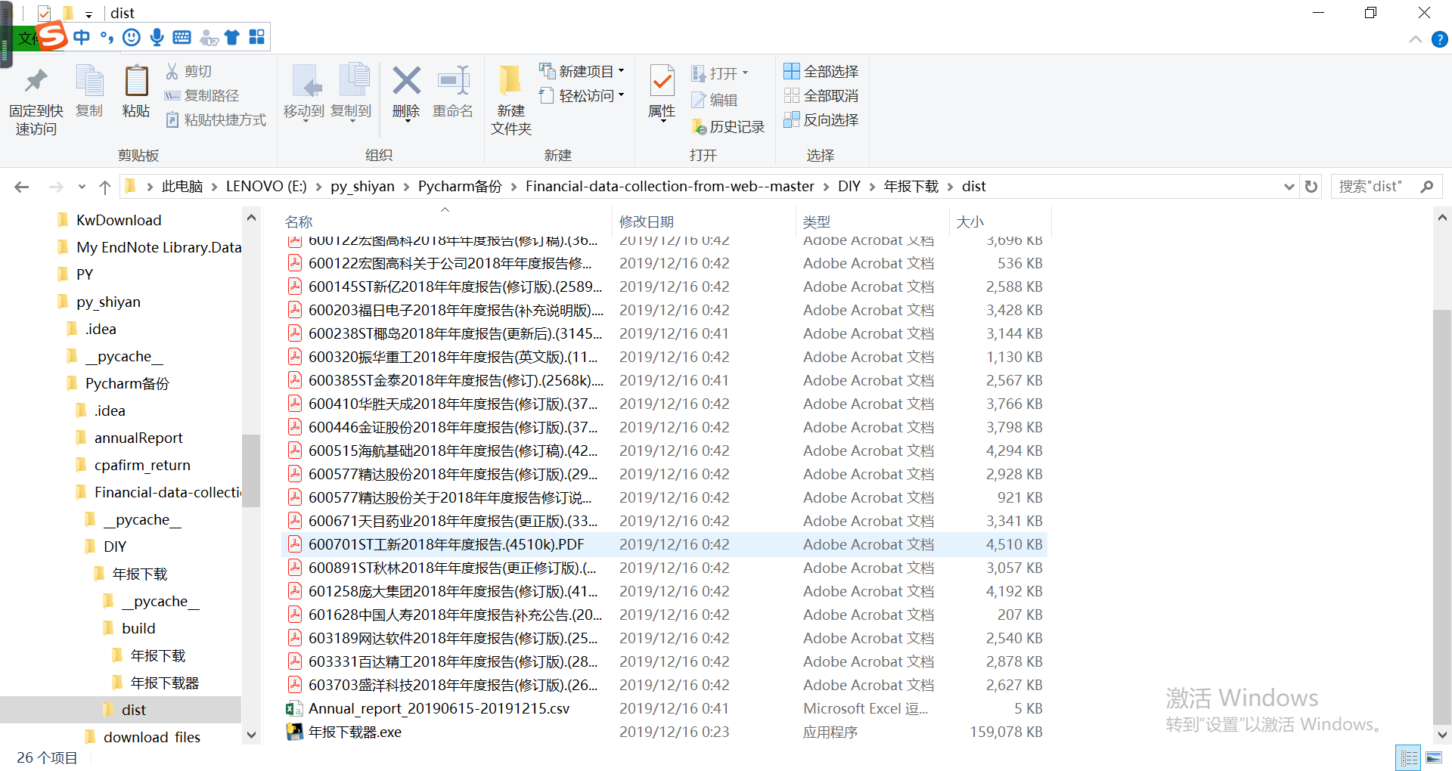Click the Cut (剪切) scissors icon

click(172, 71)
